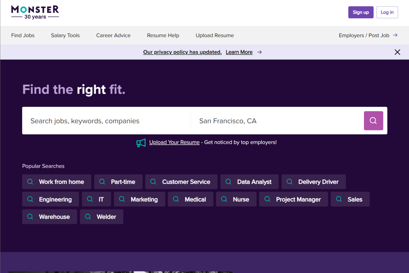Viewport: 409px width, 273px height.
Task: Click the magnifier icon in Nurse chip
Action: [224, 199]
